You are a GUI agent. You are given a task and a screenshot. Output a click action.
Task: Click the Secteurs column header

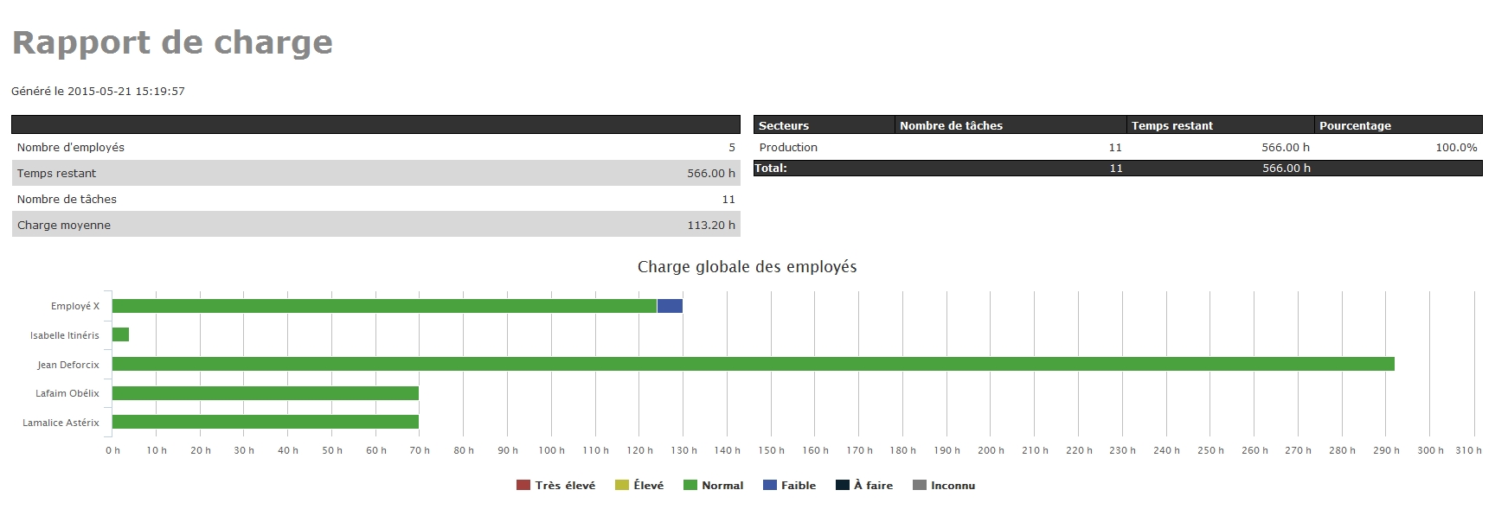pos(784,125)
